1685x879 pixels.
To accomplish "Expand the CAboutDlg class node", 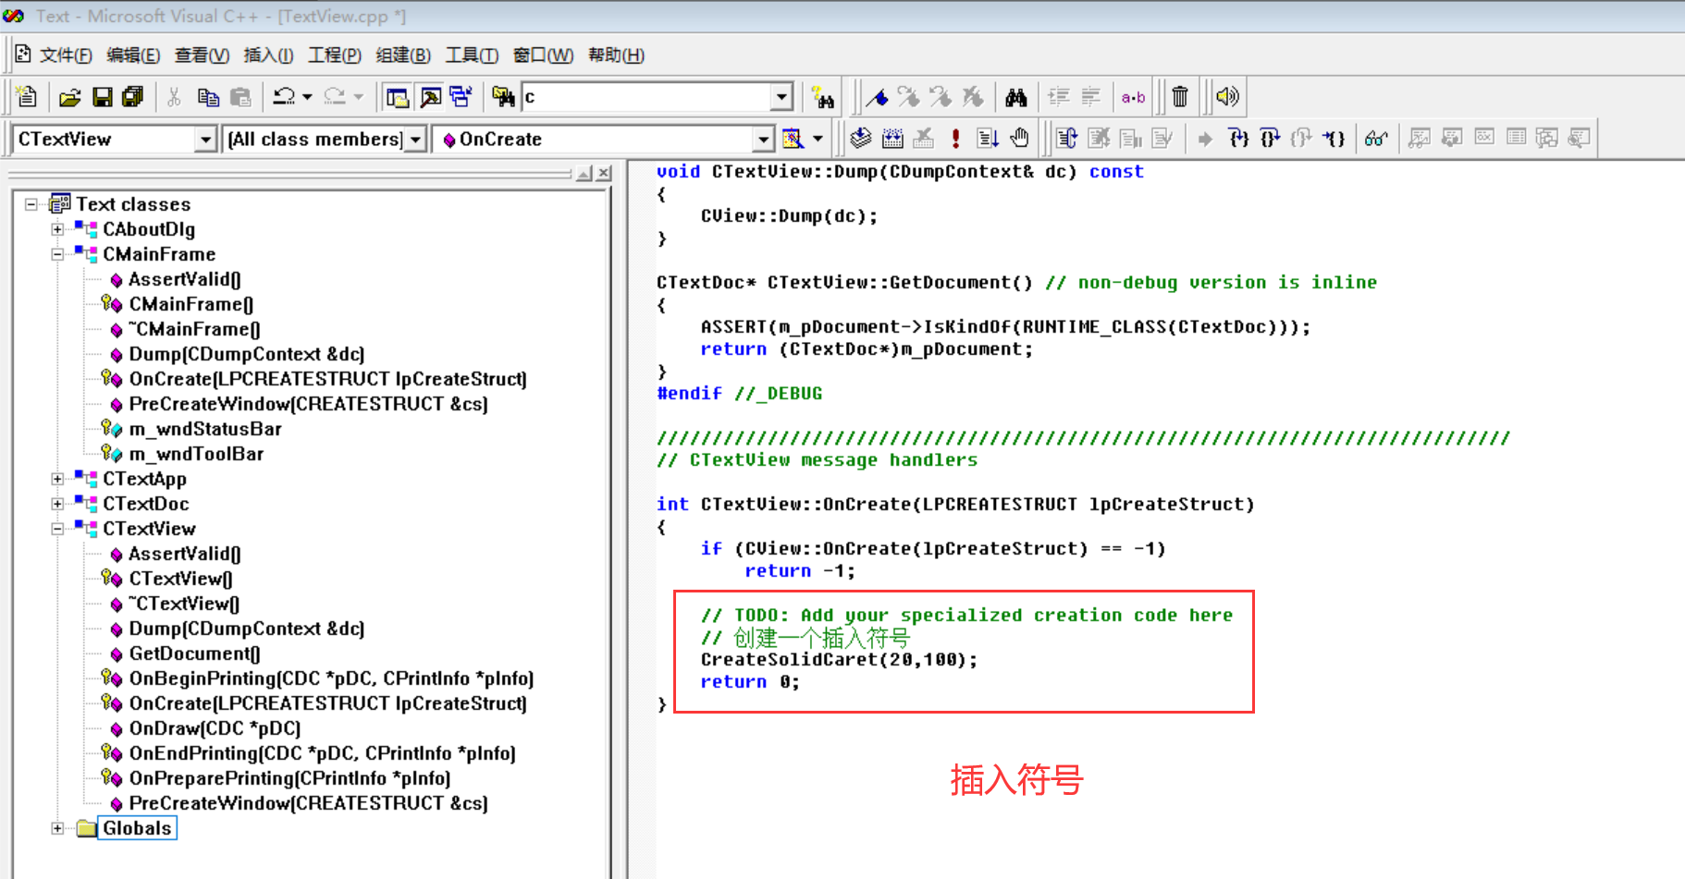I will coord(57,229).
